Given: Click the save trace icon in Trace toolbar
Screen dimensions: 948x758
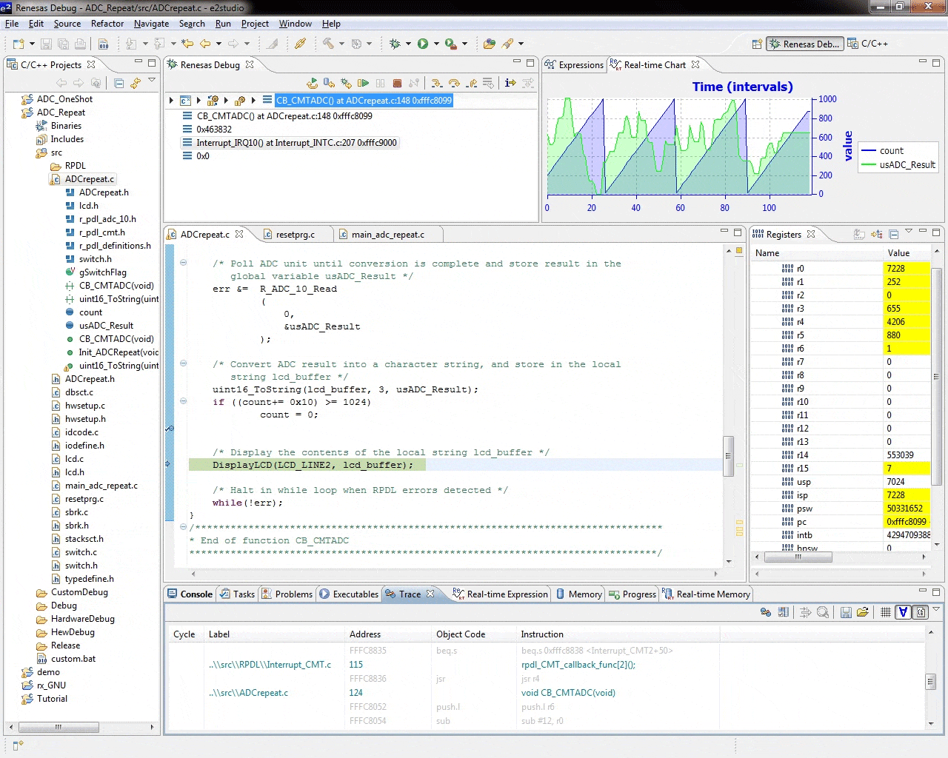Looking at the screenshot, I should coord(846,612).
